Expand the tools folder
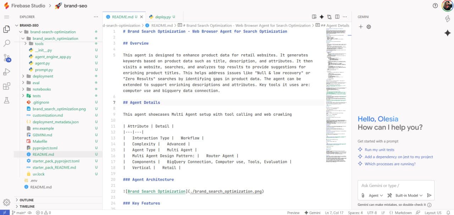 tap(26, 44)
